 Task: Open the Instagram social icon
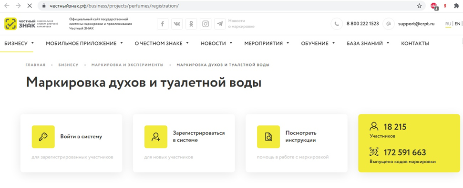[x=206, y=24]
